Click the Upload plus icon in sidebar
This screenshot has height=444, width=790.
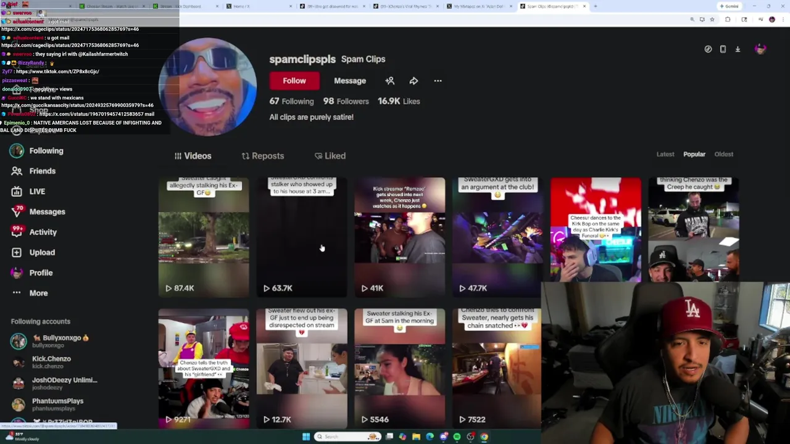click(17, 252)
